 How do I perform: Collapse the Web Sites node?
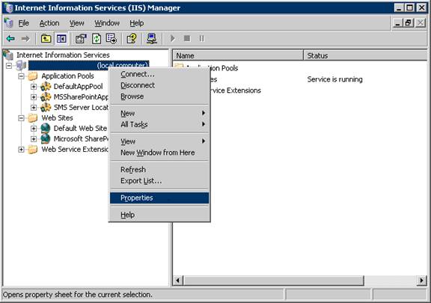coord(21,118)
